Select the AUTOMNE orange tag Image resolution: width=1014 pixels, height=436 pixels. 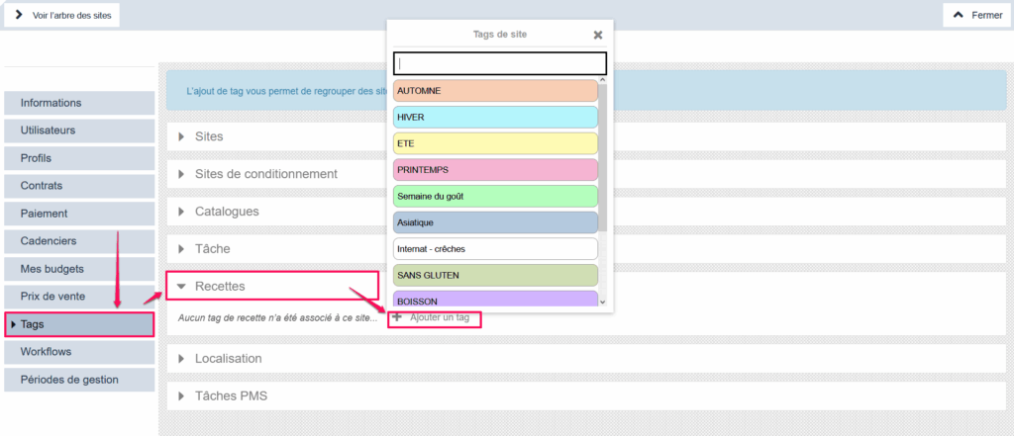coord(495,91)
